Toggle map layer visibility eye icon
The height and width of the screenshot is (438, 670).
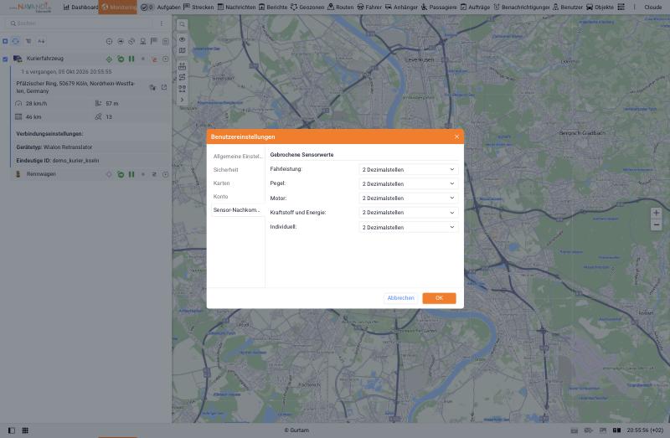click(x=182, y=39)
